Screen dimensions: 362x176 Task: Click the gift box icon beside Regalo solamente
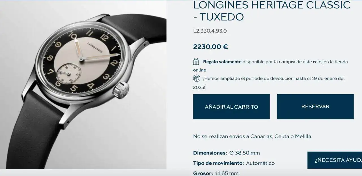[x=196, y=62]
